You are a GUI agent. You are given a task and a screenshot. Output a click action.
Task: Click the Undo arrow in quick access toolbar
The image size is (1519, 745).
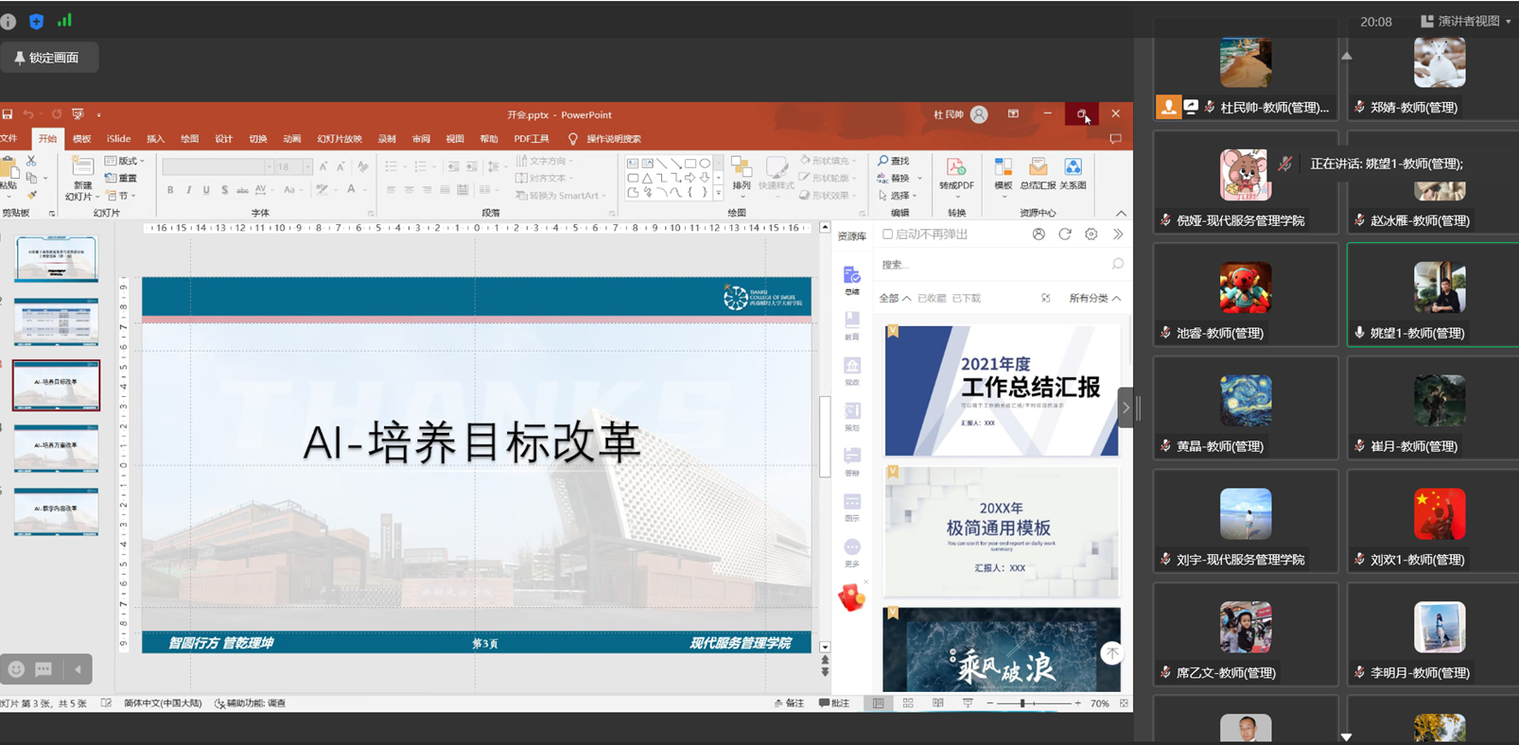pyautogui.click(x=29, y=114)
